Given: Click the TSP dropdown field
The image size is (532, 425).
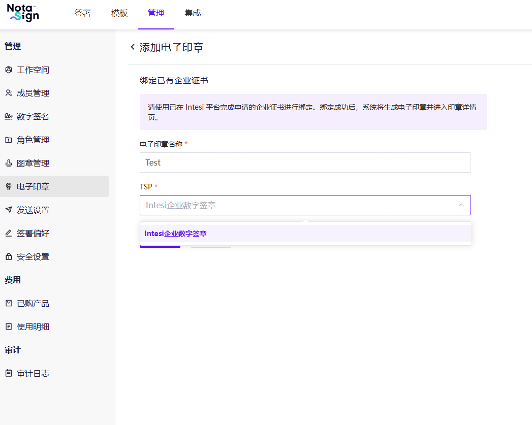Looking at the screenshot, I should pos(305,205).
